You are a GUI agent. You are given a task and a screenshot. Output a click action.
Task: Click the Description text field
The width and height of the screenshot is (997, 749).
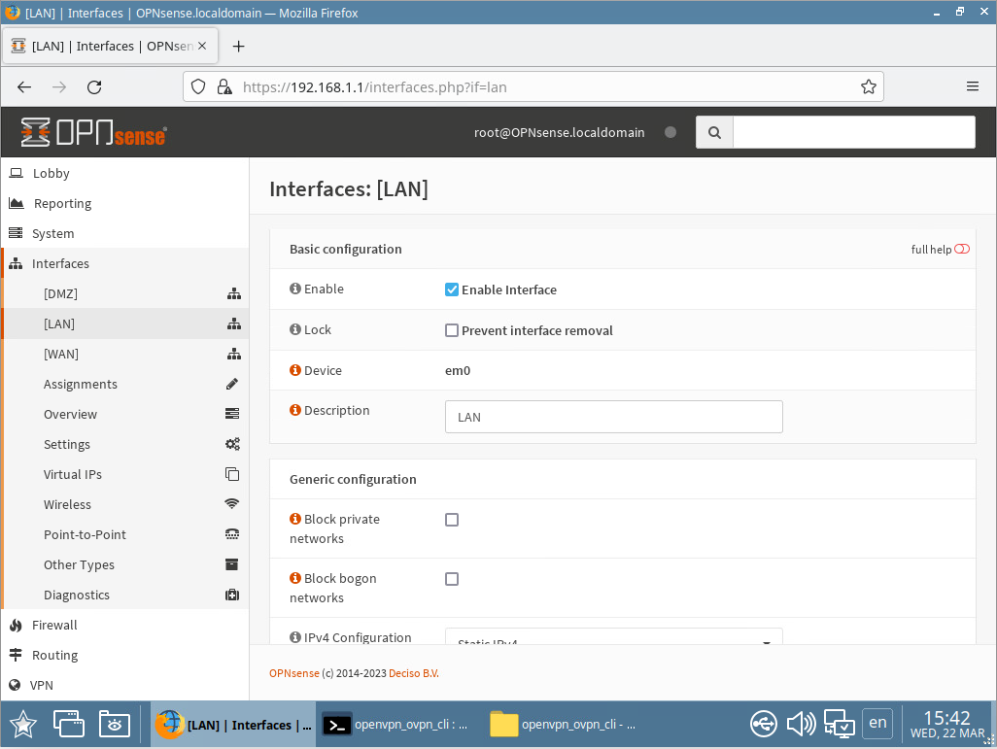tap(613, 417)
